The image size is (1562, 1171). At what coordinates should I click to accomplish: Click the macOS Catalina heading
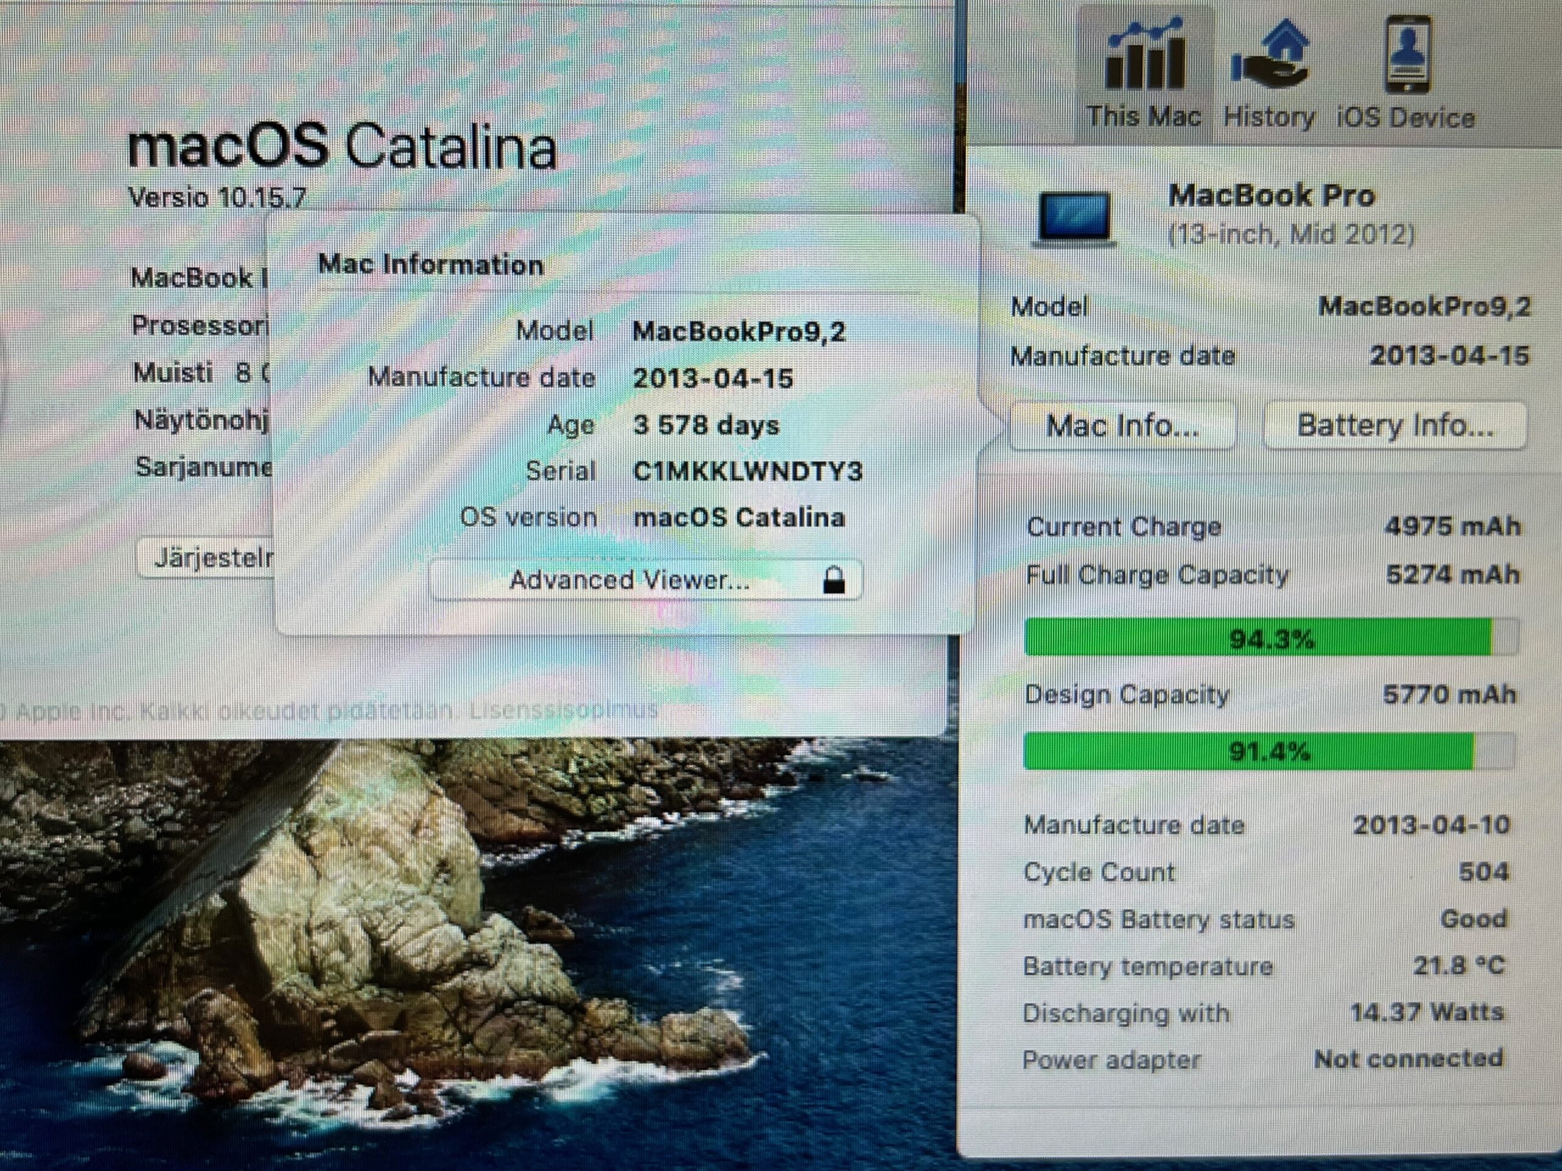(x=342, y=147)
